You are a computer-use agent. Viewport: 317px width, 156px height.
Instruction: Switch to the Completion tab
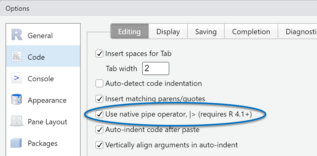251,31
